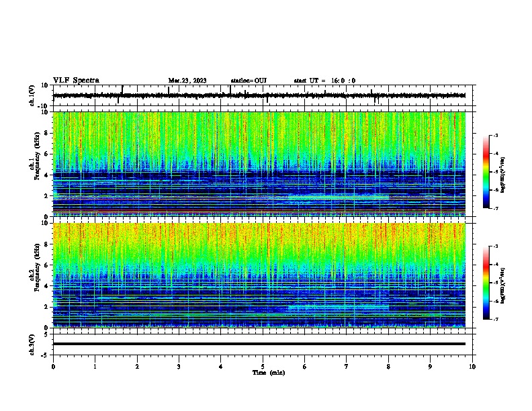
Task: Click time axis tick label "1"
Action: (95, 367)
